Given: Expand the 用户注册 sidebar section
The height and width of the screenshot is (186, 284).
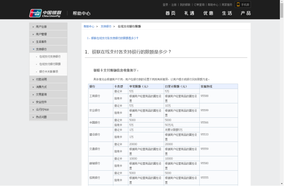Looking at the screenshot, I should click(x=48, y=27).
